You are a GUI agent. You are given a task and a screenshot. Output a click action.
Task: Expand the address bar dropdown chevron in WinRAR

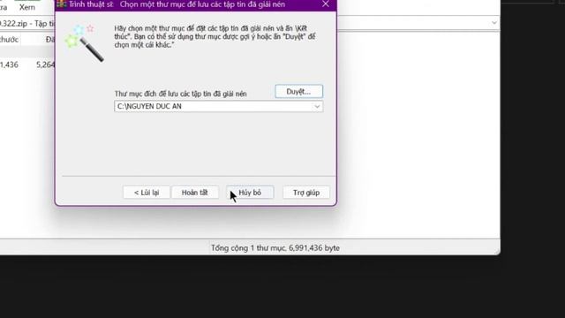click(494, 23)
